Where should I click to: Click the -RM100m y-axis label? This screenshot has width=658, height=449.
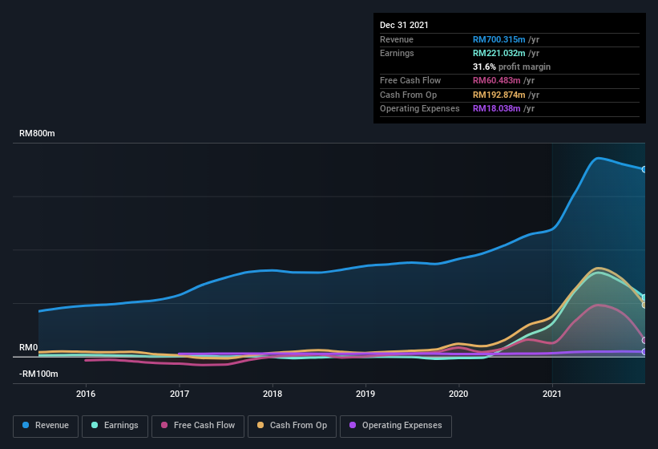pos(38,374)
